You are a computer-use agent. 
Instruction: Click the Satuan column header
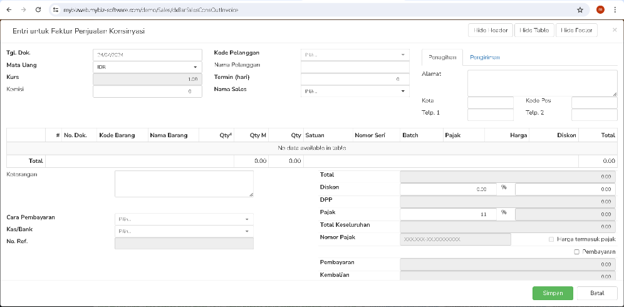pos(328,135)
